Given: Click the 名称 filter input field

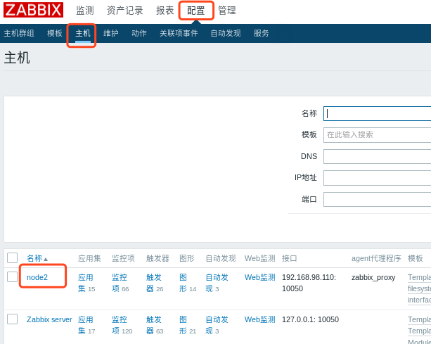Looking at the screenshot, I should (377, 113).
